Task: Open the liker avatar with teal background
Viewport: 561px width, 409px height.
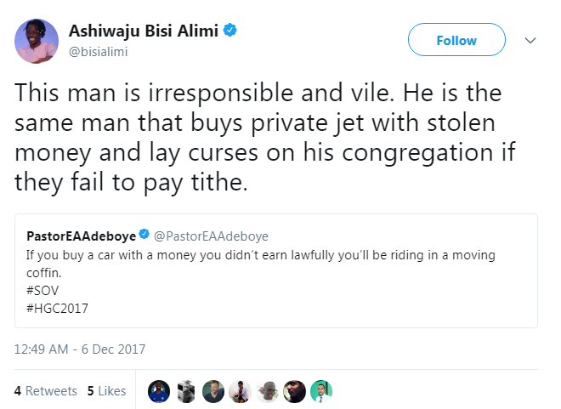Action: pyautogui.click(x=320, y=391)
